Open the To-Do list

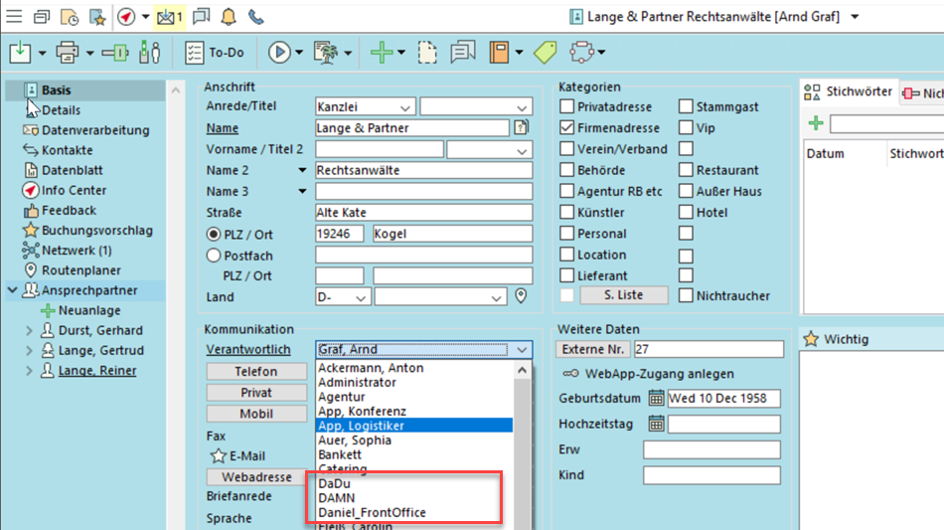[219, 52]
